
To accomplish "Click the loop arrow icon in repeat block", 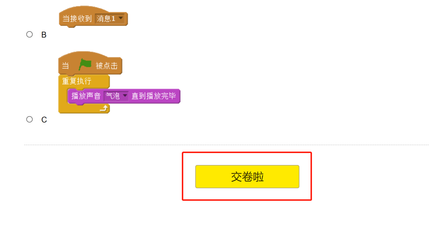I will pyautogui.click(x=104, y=109).
